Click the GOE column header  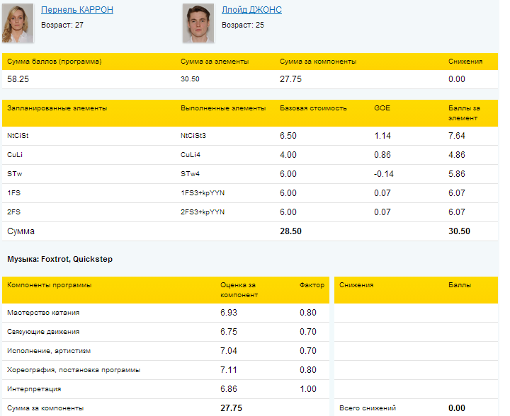[382, 108]
